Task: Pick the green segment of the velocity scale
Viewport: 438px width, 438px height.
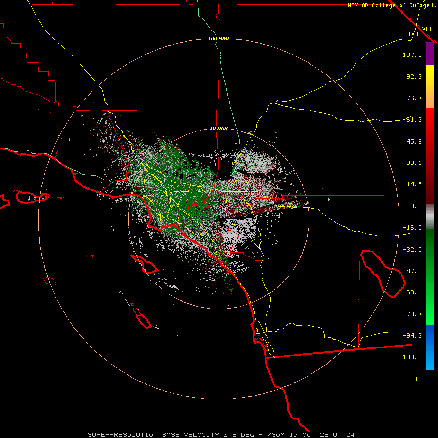Action: 430,276
